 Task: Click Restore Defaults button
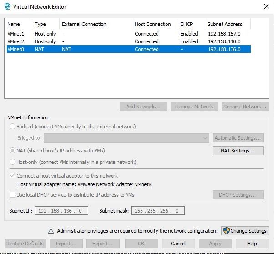point(25,244)
